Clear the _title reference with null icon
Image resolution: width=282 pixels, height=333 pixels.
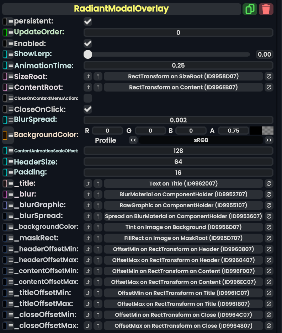[269, 184]
